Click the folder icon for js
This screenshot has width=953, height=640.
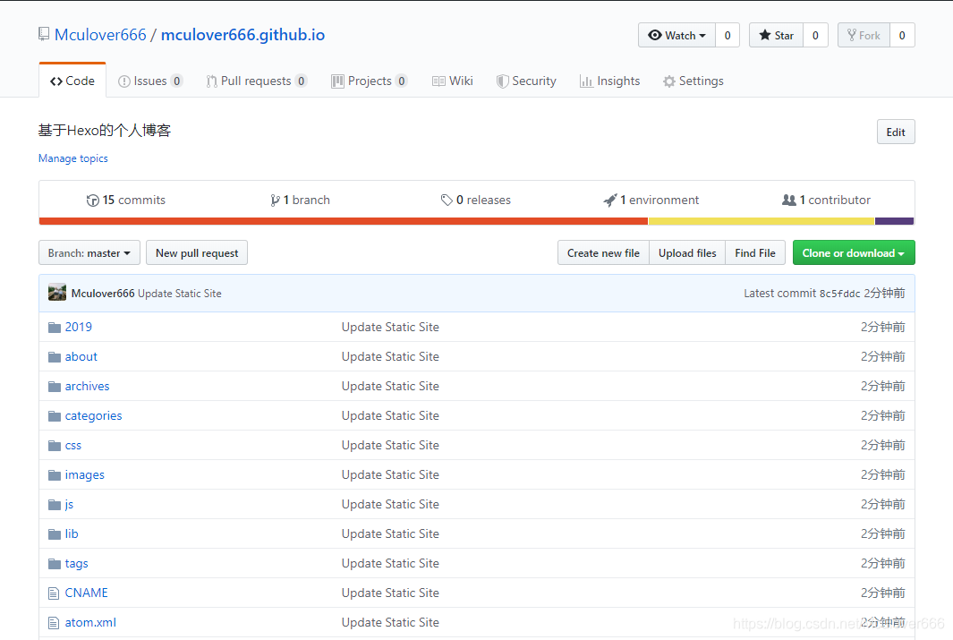pyautogui.click(x=55, y=505)
